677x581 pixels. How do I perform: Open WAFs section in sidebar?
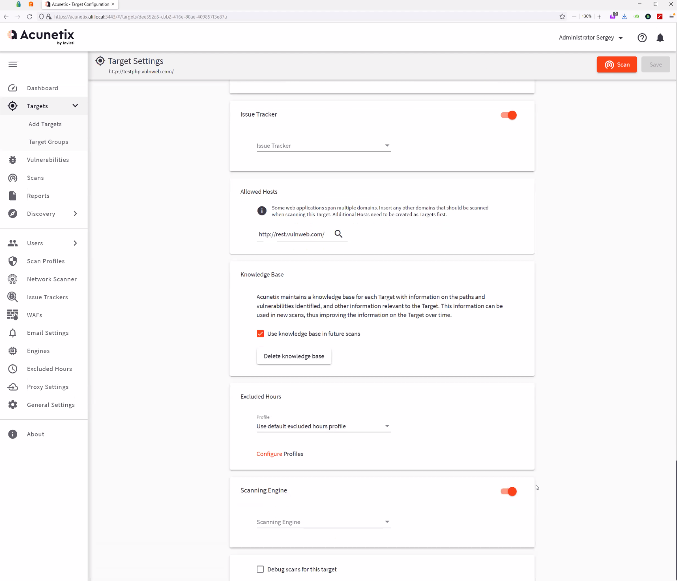pos(35,315)
